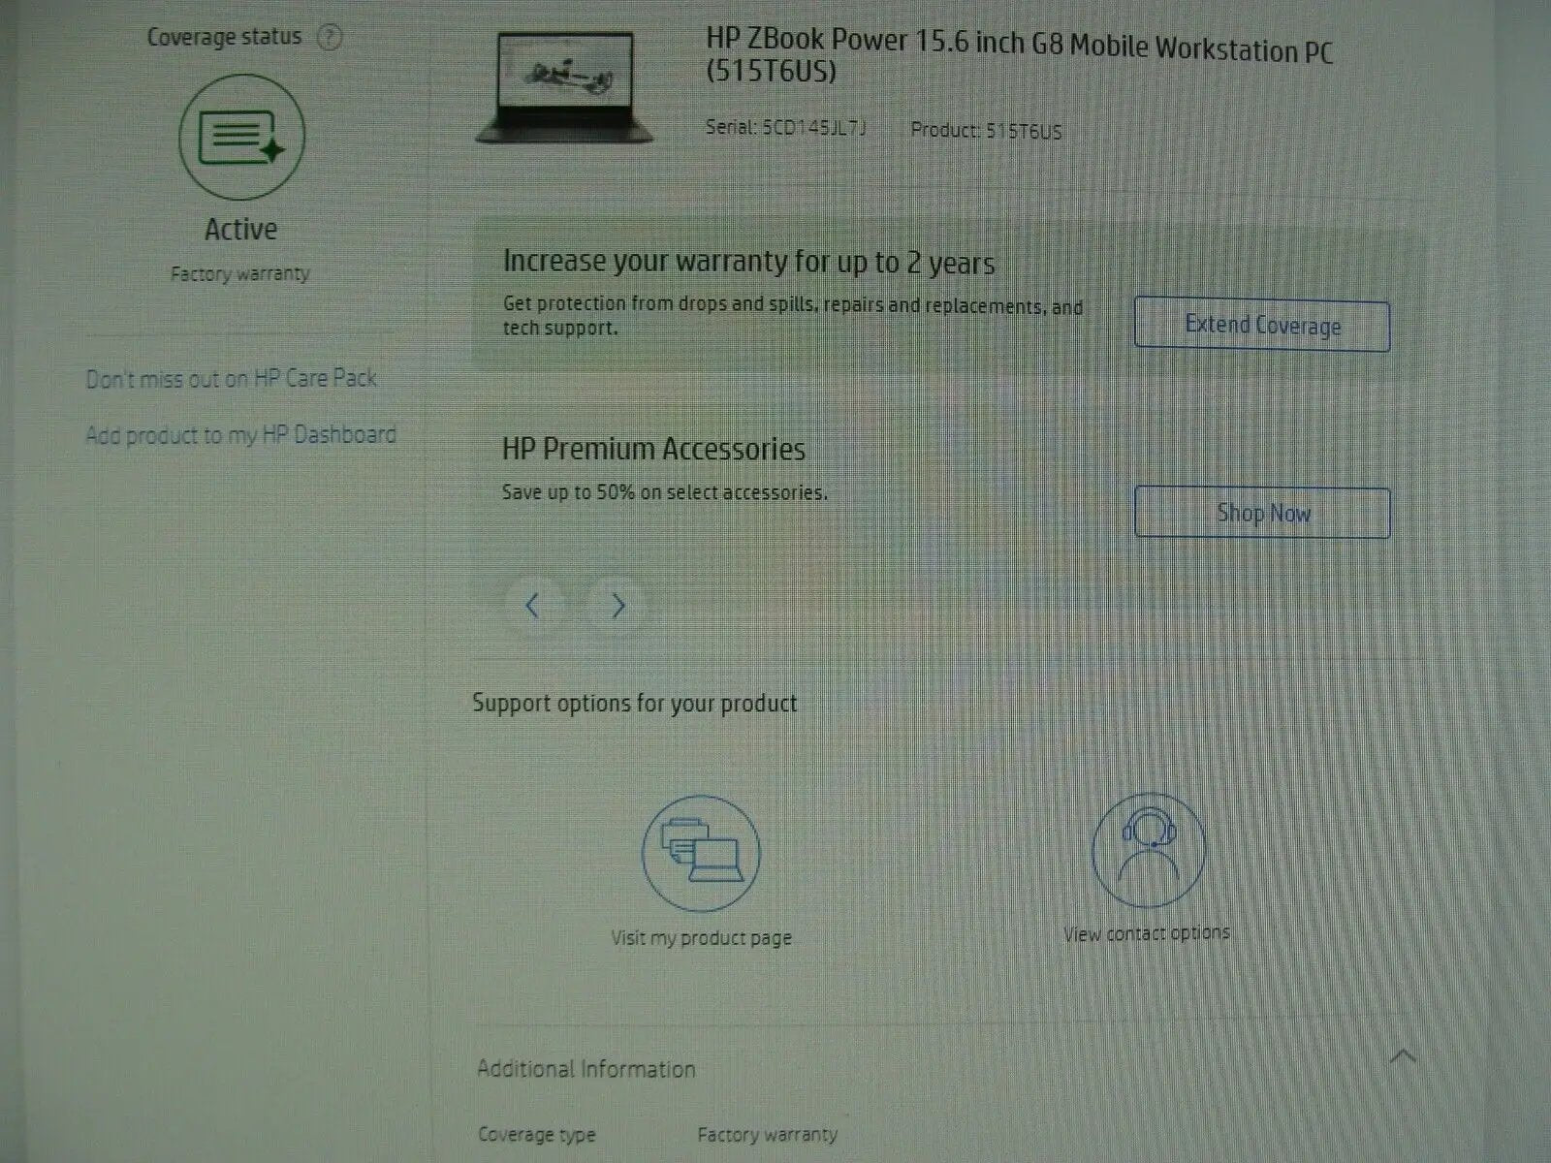Open Don't miss out on HP Care Pack link
The height and width of the screenshot is (1163, 1551).
tap(231, 379)
